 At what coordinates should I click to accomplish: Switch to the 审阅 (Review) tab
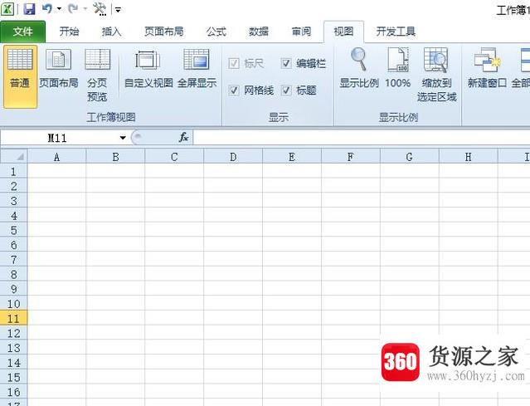301,32
